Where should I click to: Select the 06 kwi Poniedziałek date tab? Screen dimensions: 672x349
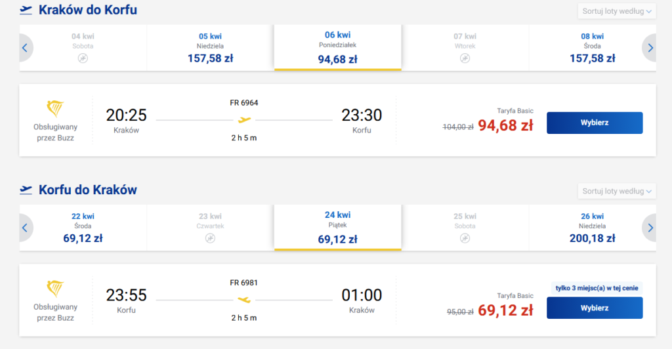pyautogui.click(x=337, y=48)
